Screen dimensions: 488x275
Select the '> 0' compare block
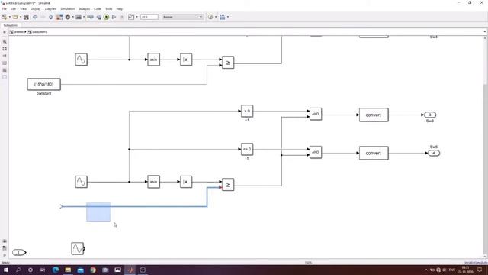[x=247, y=111]
